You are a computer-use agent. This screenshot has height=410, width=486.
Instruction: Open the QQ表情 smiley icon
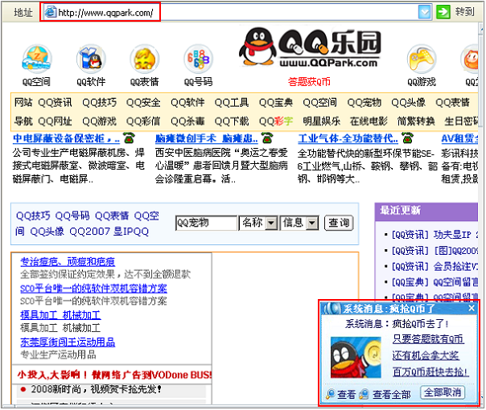[145, 59]
